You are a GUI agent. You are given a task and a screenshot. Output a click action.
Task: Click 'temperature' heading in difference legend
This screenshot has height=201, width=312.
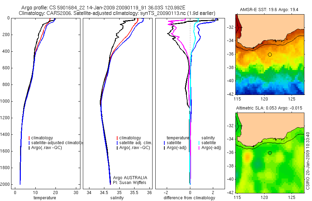click(x=178, y=138)
